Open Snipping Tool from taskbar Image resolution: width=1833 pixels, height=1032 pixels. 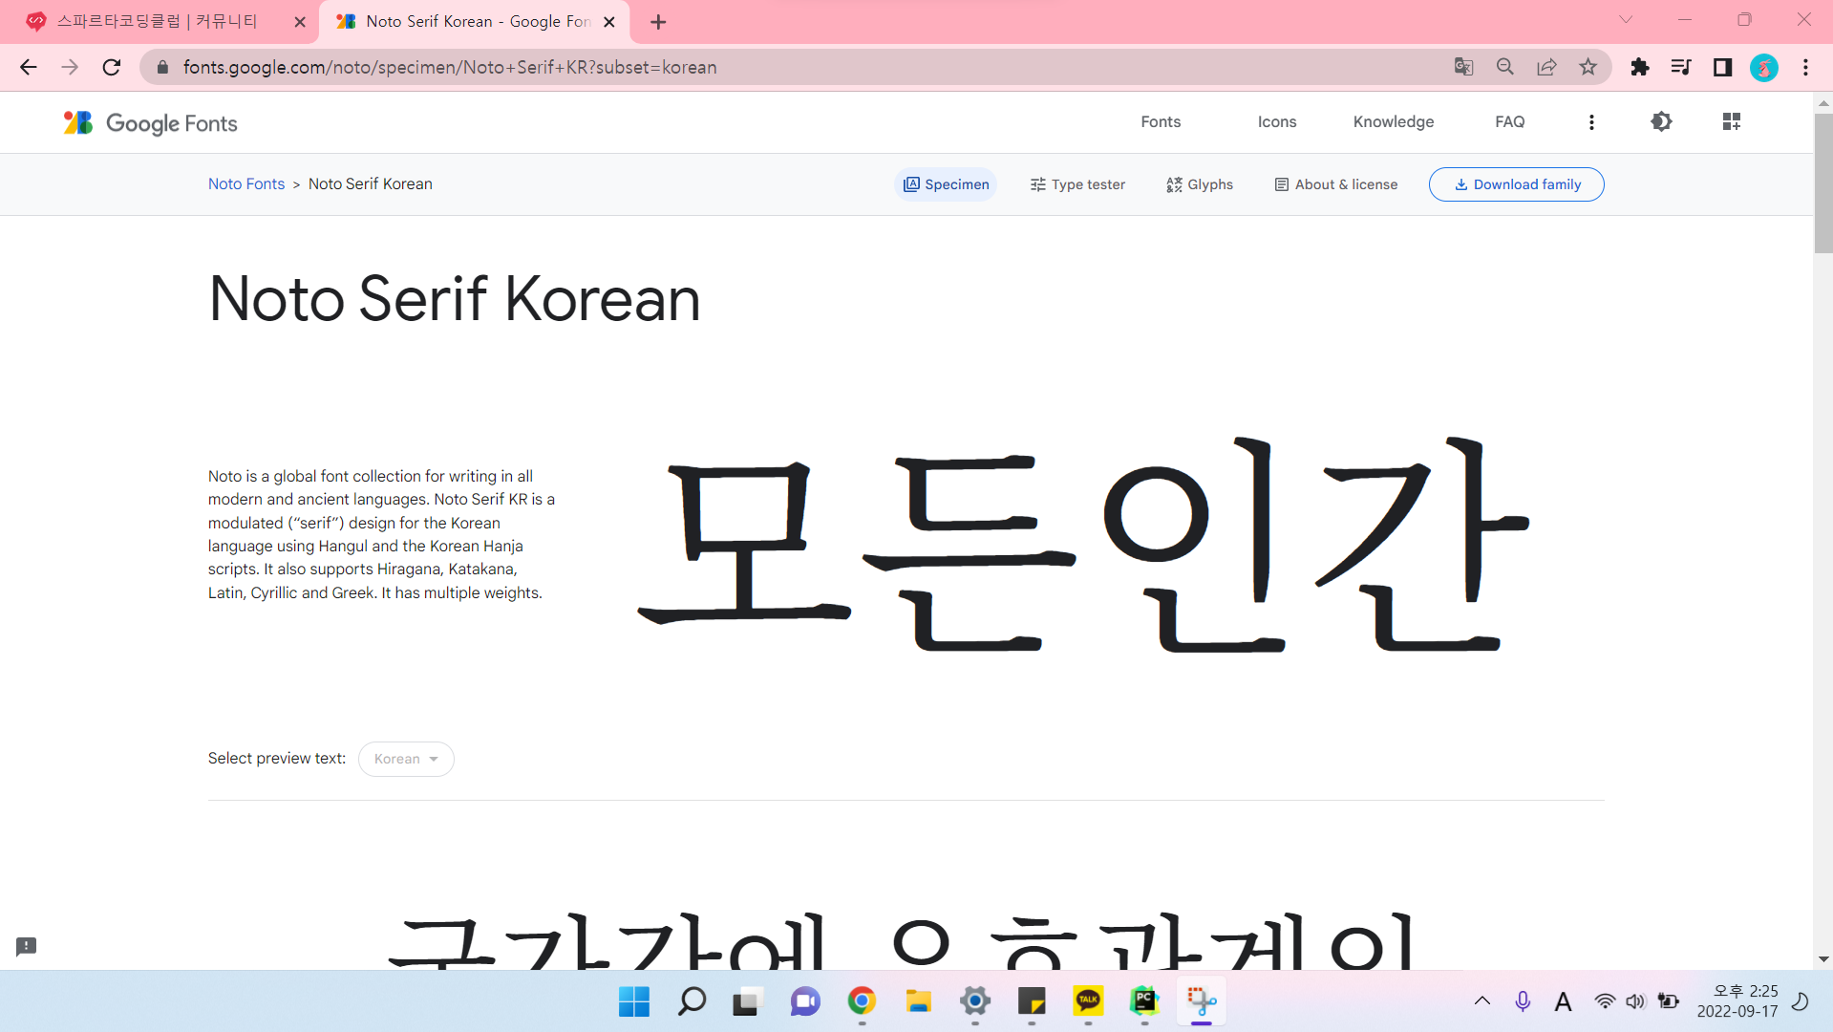click(x=1201, y=1001)
